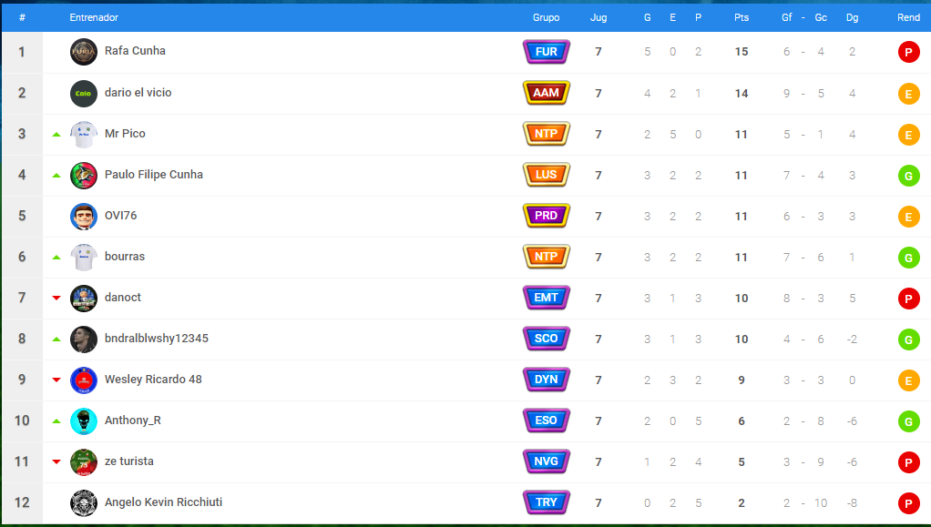Click the ze turista coach name
Image resolution: width=931 pixels, height=527 pixels.
click(x=128, y=461)
